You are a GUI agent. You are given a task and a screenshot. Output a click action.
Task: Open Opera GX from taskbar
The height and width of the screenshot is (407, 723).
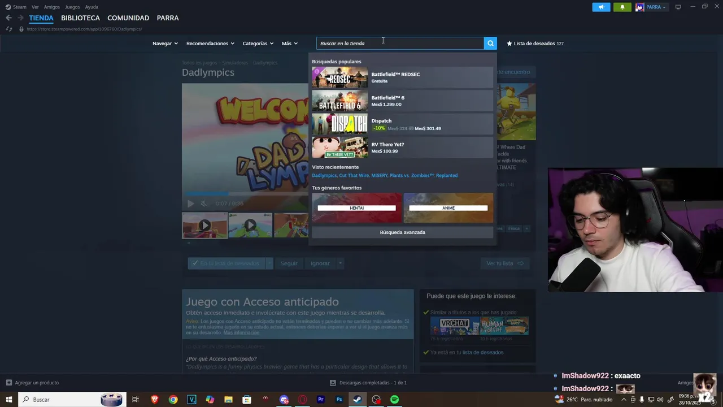303,400
